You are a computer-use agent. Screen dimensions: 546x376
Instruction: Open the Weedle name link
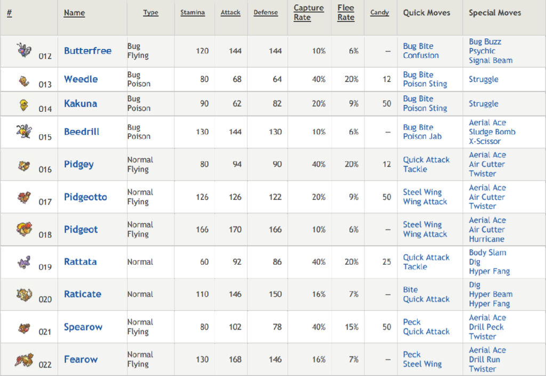click(81, 79)
